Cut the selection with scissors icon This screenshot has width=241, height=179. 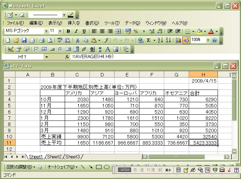tap(77, 40)
